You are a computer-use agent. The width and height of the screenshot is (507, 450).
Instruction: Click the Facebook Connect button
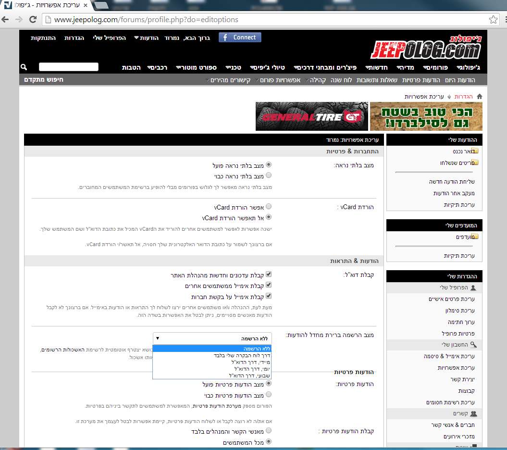pyautogui.click(x=240, y=37)
